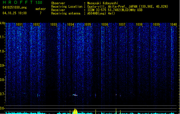Click the 1040 time axis label
The image size is (180, 114).
click(x=173, y=25)
